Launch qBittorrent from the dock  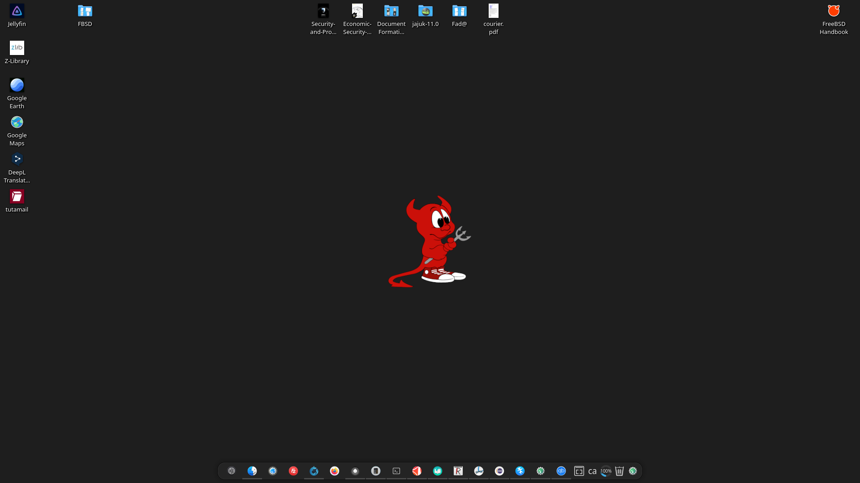561,471
